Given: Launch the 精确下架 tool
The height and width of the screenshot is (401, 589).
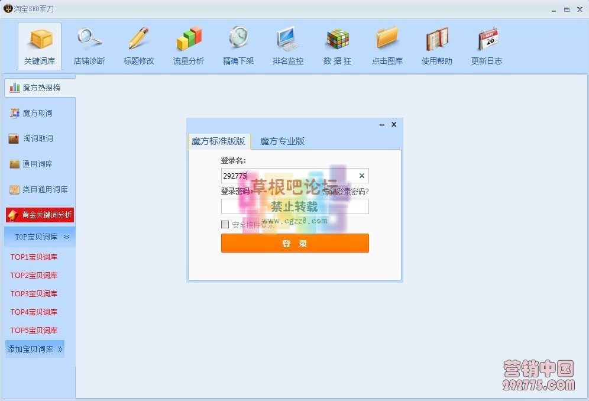Looking at the screenshot, I should [x=238, y=46].
